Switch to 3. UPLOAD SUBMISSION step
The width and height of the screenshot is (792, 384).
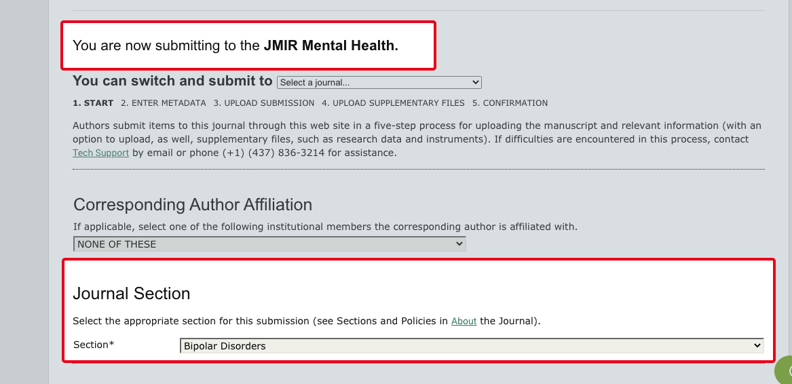pyautogui.click(x=263, y=103)
